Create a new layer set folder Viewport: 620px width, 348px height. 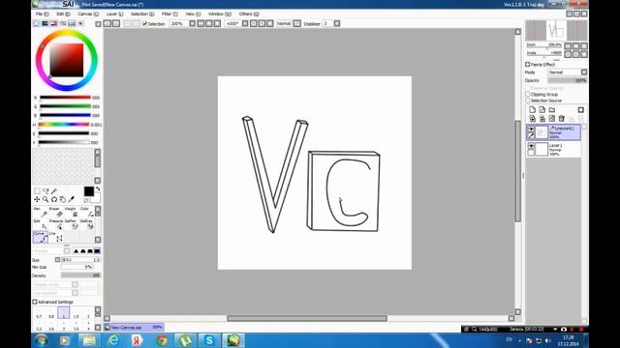(x=552, y=109)
